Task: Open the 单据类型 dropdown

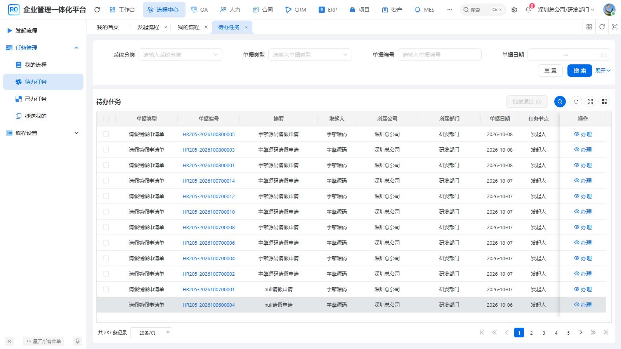Action: pos(310,55)
